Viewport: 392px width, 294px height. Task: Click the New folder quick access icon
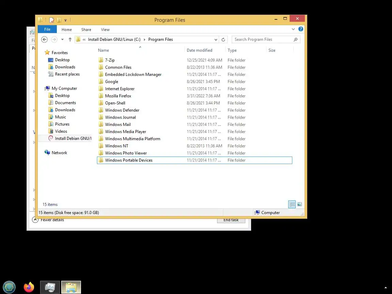click(x=59, y=20)
